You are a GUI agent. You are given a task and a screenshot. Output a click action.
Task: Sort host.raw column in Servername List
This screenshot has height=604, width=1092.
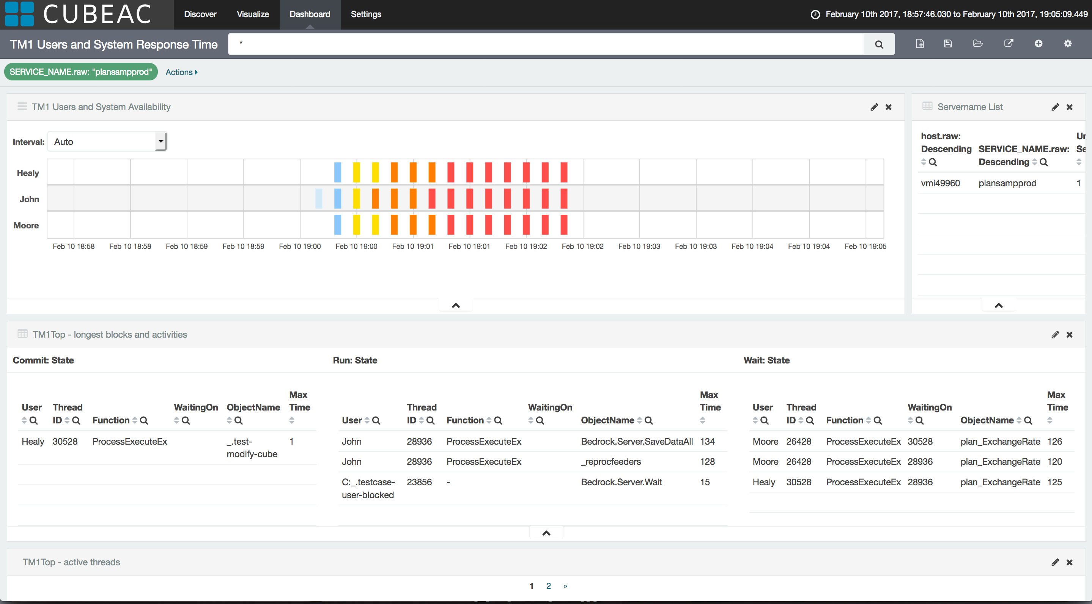pyautogui.click(x=924, y=162)
